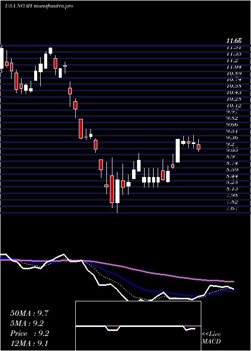
Task: Select the '50MA : 9.7' label
Action: coord(29,313)
